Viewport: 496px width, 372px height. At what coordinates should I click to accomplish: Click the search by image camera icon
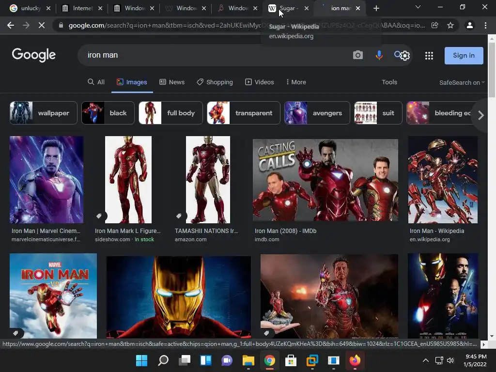pyautogui.click(x=358, y=55)
